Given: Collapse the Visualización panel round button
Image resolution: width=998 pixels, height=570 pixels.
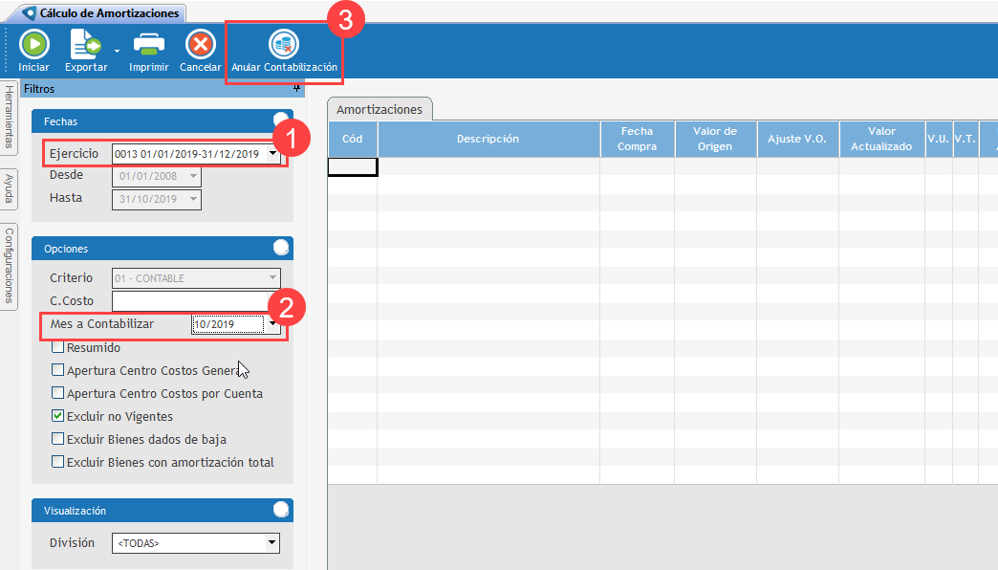Looking at the screenshot, I should (281, 510).
